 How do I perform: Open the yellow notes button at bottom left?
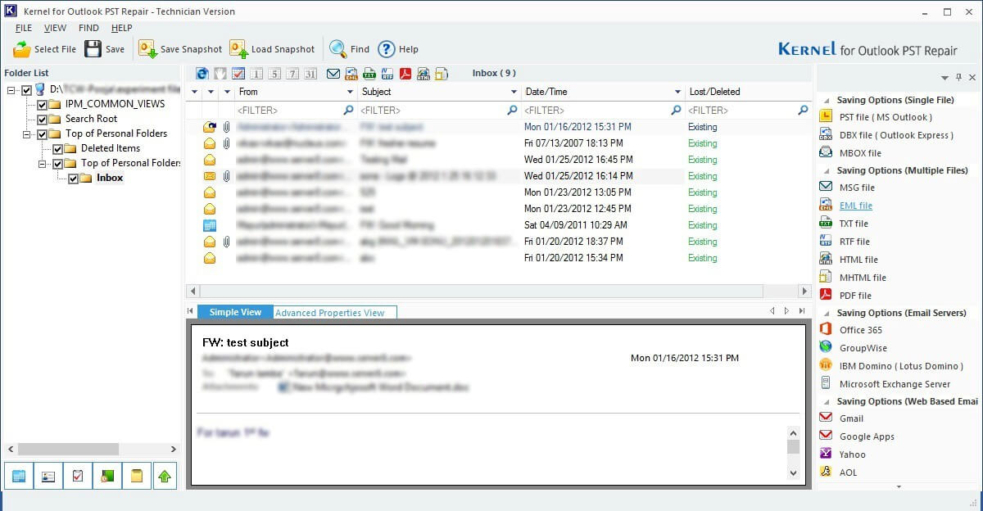click(137, 476)
